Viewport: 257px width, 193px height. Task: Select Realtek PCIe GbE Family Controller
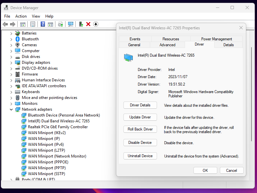pos(58,127)
